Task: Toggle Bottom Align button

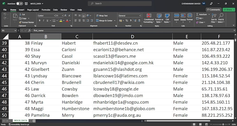Action: click(84, 15)
